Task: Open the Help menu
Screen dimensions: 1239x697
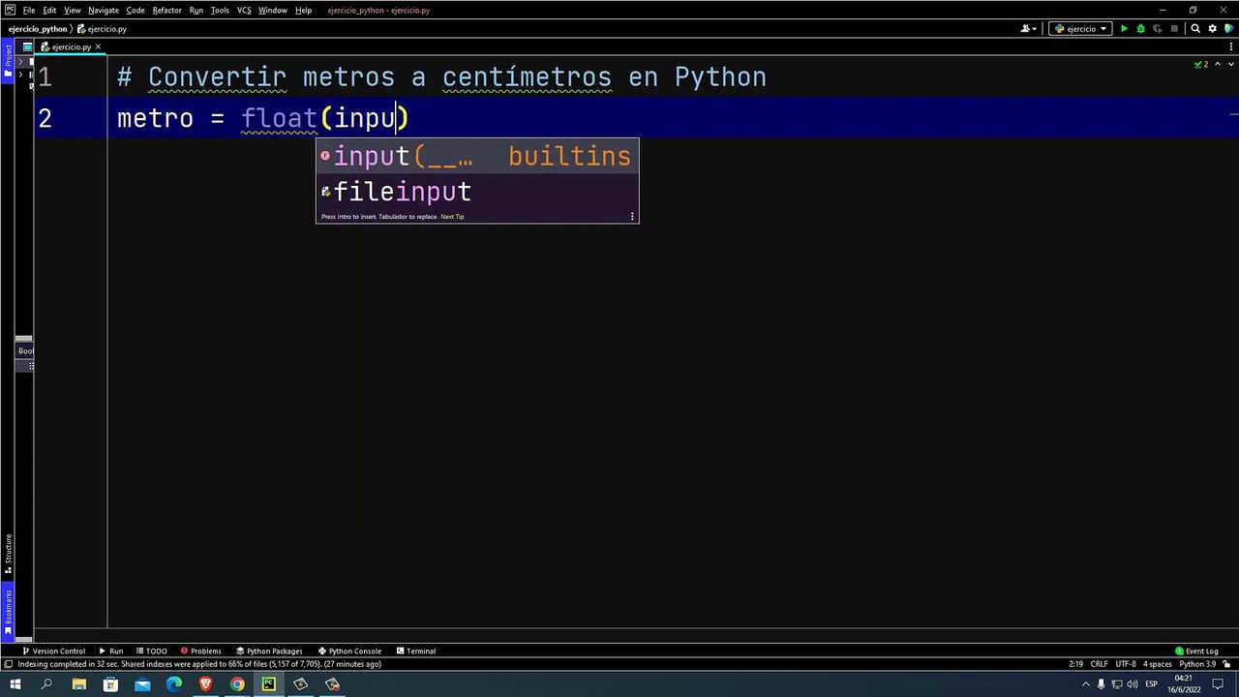Action: click(304, 11)
